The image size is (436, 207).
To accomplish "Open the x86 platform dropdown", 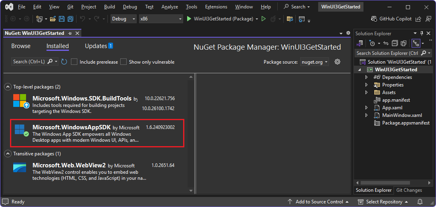I will coord(161,19).
